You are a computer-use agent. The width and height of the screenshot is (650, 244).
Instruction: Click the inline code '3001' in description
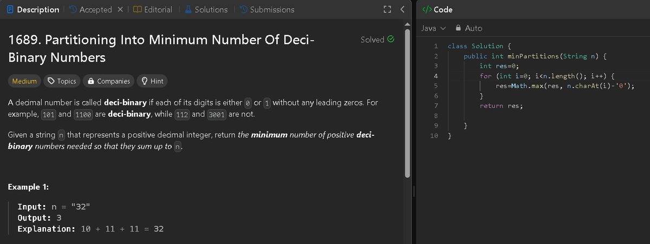(x=217, y=115)
